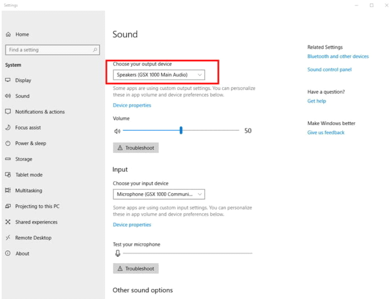Click the Troubleshoot button under Volume

pos(136,148)
